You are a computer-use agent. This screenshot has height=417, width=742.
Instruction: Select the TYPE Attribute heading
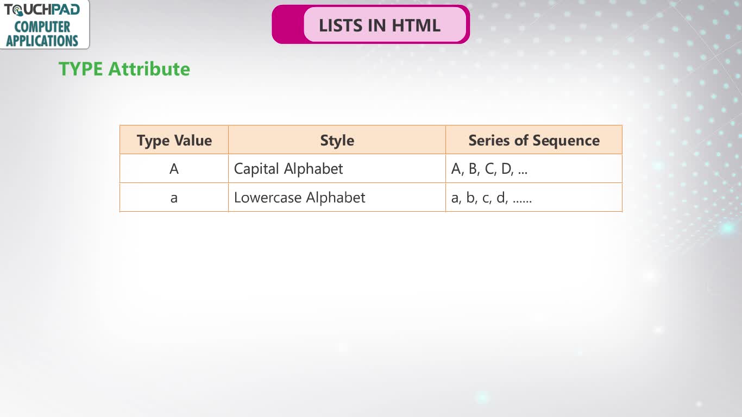coord(124,69)
